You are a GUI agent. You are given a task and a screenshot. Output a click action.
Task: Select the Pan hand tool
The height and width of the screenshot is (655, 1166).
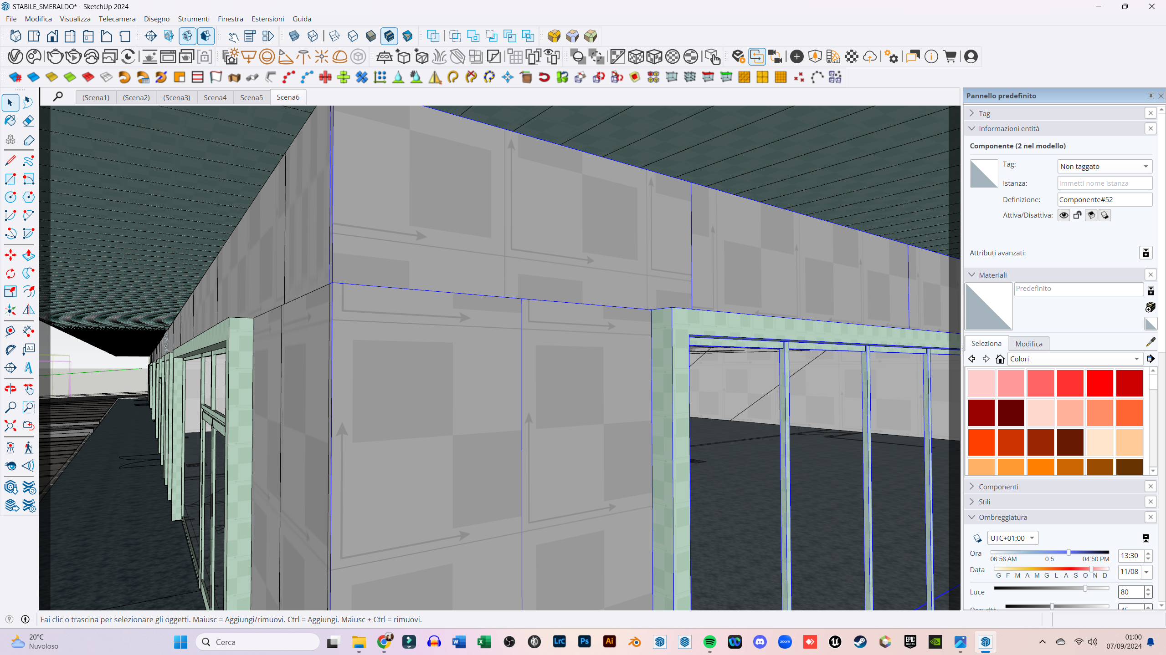[x=28, y=389]
